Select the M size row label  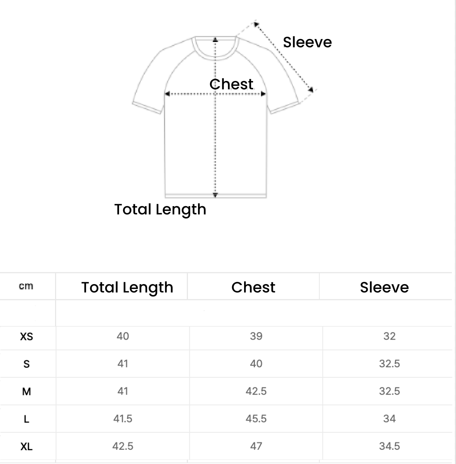27,392
